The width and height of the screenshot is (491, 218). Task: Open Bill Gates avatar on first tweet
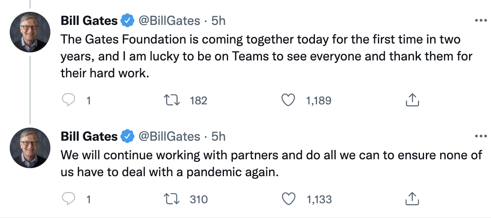tap(30, 33)
